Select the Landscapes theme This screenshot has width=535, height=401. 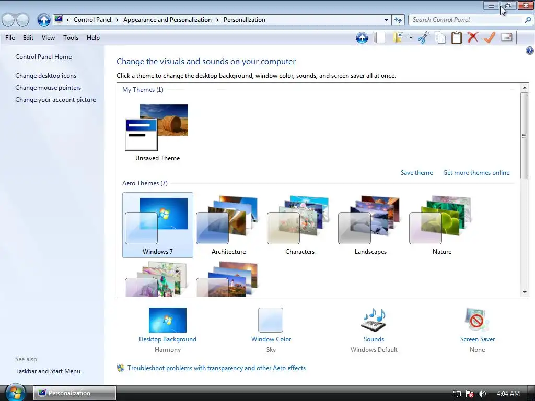[x=370, y=225]
